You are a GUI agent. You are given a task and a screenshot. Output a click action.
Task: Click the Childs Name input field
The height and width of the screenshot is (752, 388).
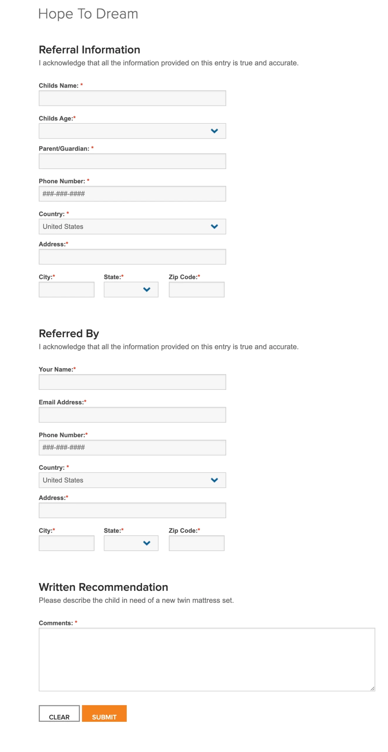(x=132, y=98)
